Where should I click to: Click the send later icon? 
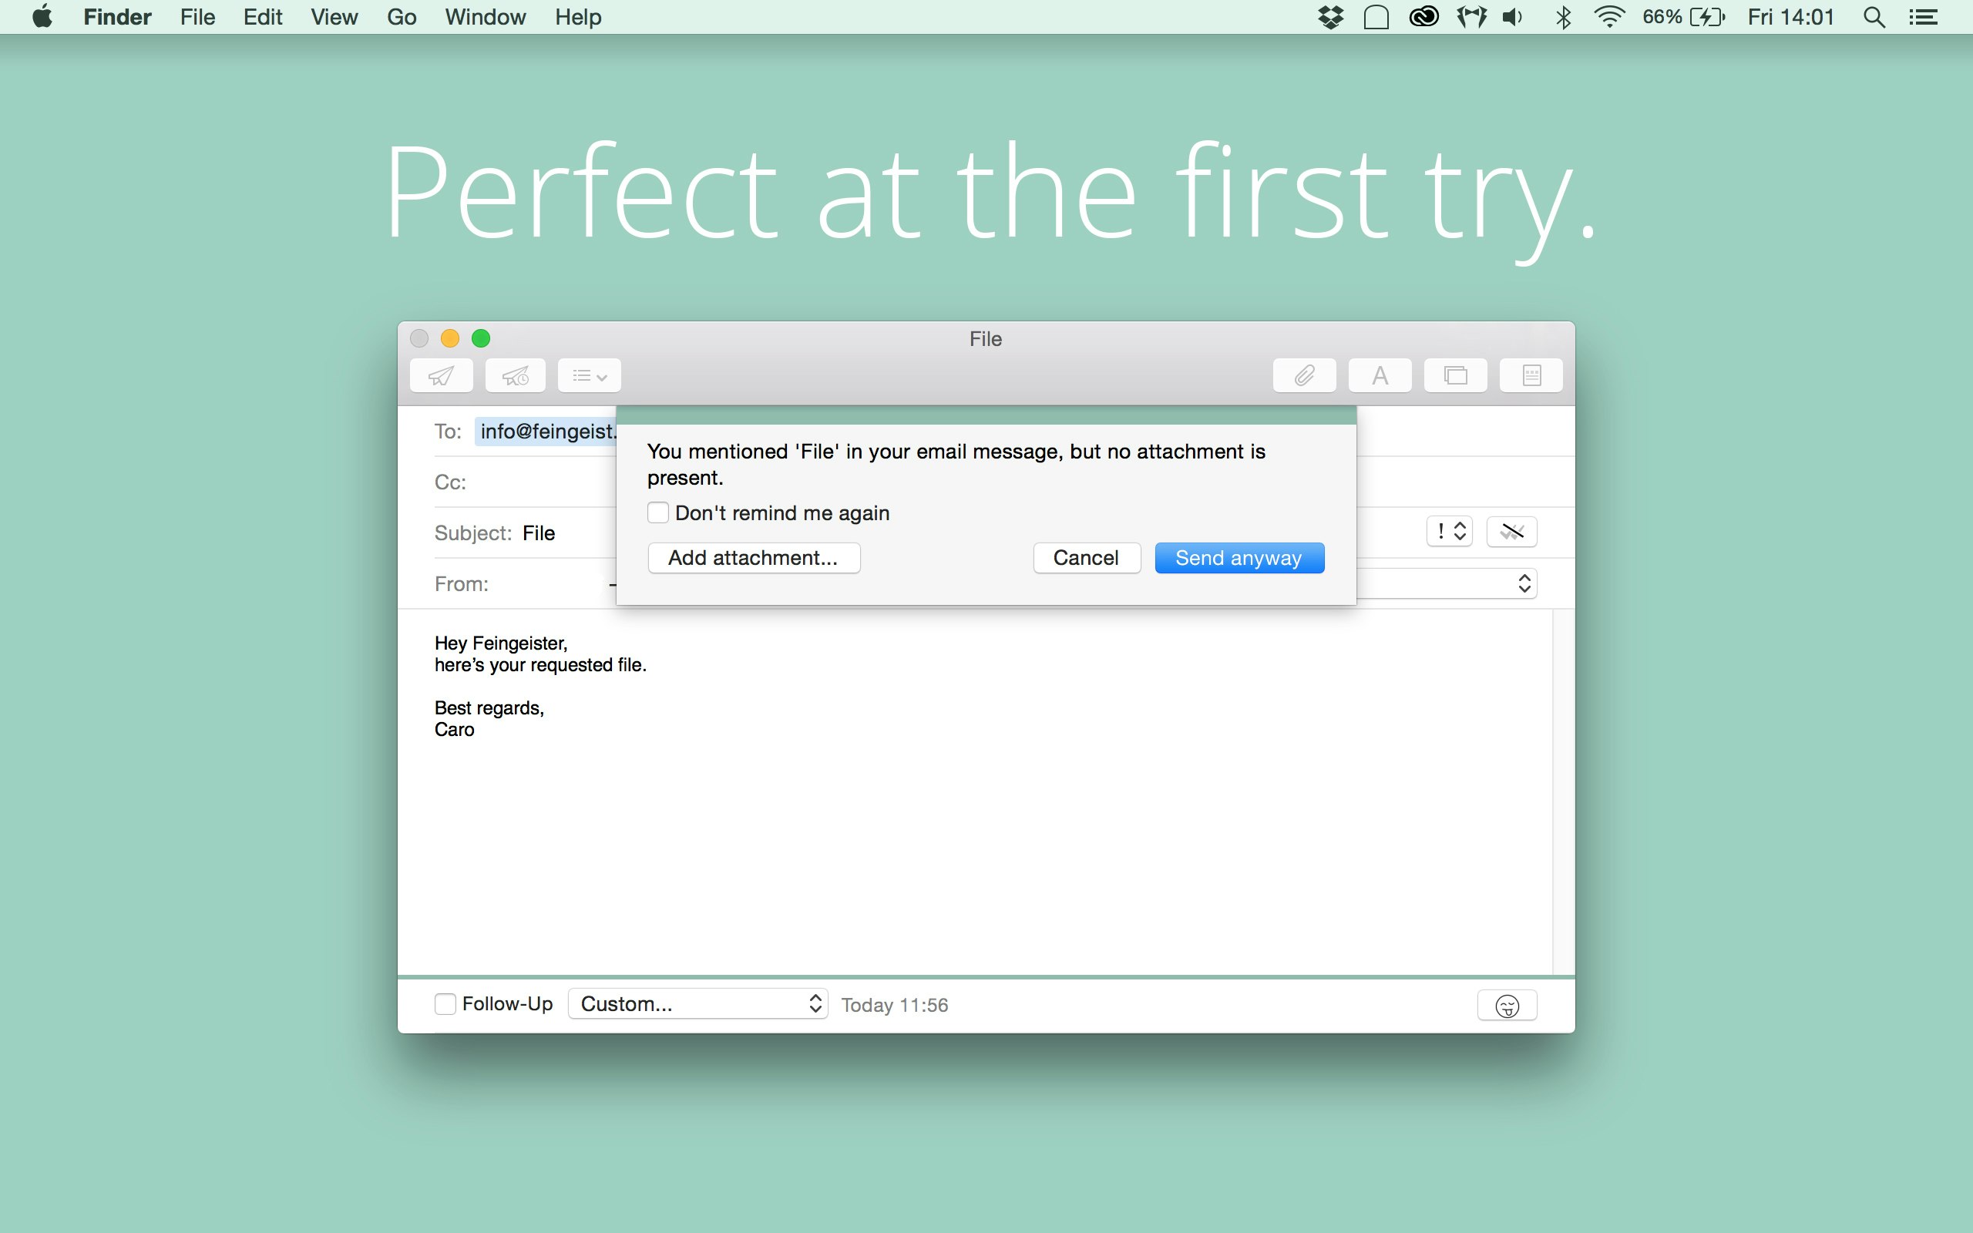pyautogui.click(x=516, y=376)
